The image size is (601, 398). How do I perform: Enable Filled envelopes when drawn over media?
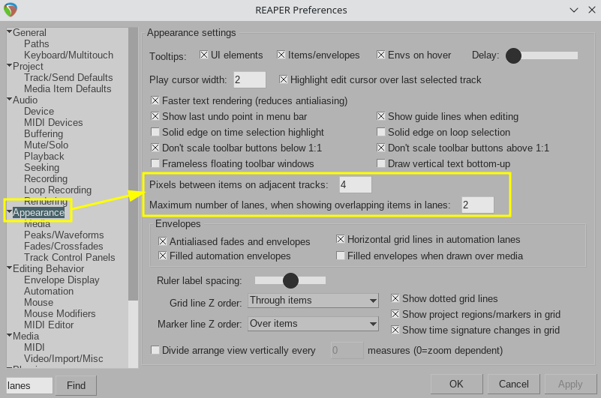(x=341, y=256)
